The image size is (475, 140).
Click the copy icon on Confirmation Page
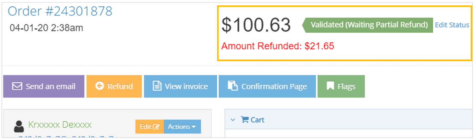click(x=233, y=86)
